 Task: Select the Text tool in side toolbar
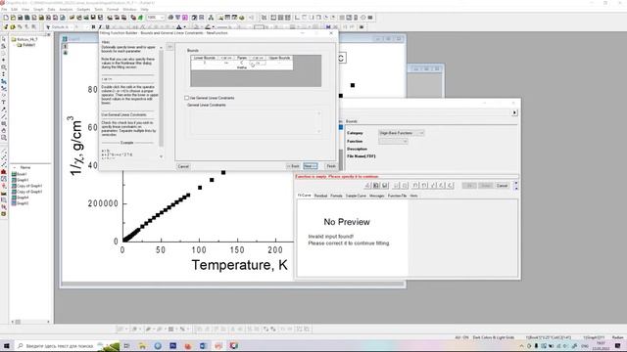click(x=4, y=102)
